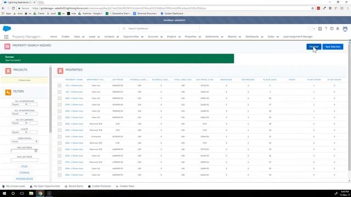This screenshot has height=197, width=351.
Task: Open the Help question mark icon
Action: (x=326, y=28)
